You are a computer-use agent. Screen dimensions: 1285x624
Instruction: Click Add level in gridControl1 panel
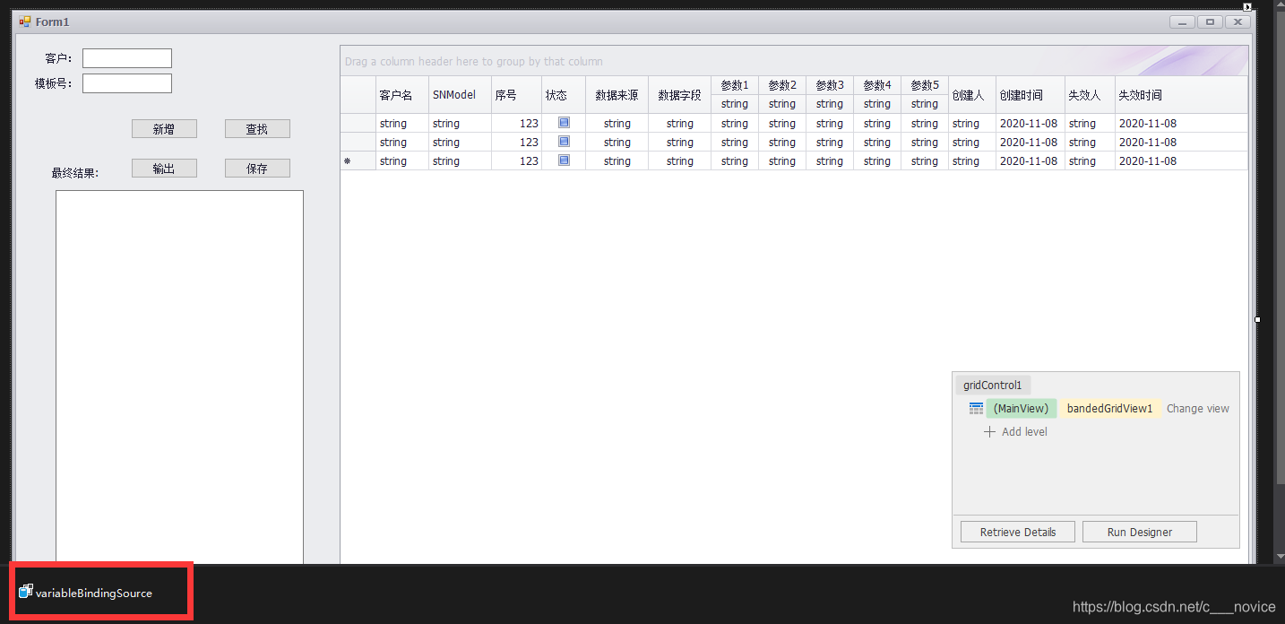pyautogui.click(x=1024, y=431)
